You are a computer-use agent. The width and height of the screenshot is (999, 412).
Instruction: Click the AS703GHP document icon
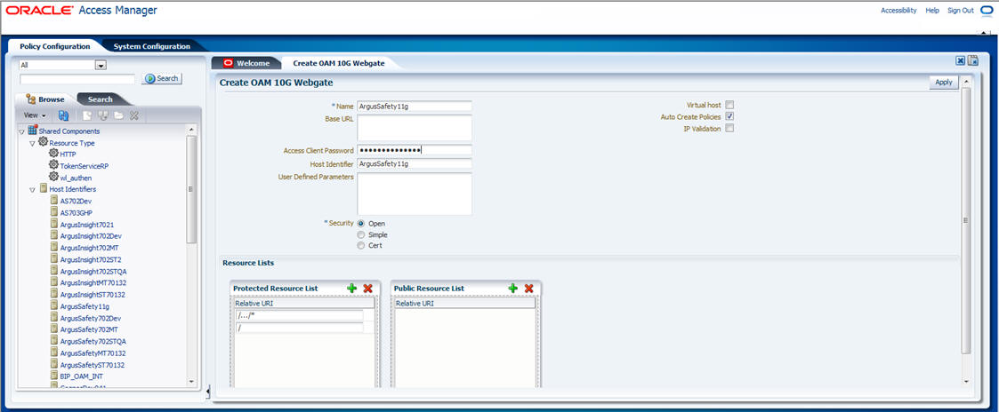54,212
